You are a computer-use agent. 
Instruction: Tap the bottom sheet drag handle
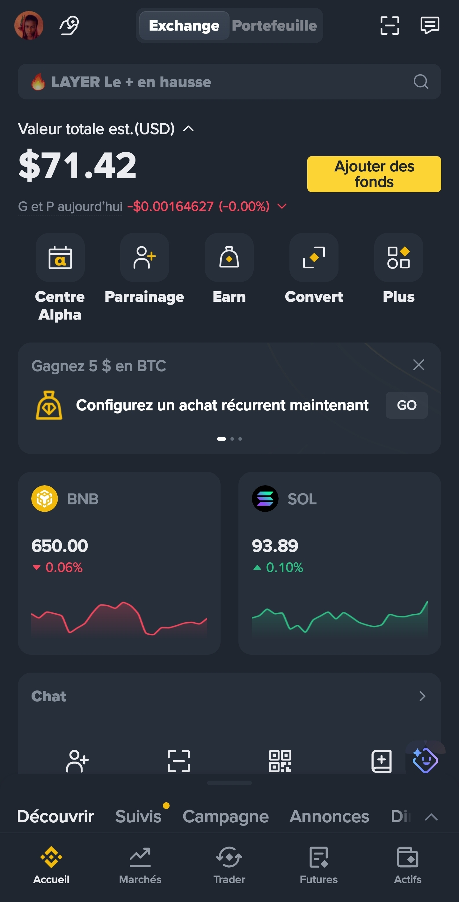229,783
